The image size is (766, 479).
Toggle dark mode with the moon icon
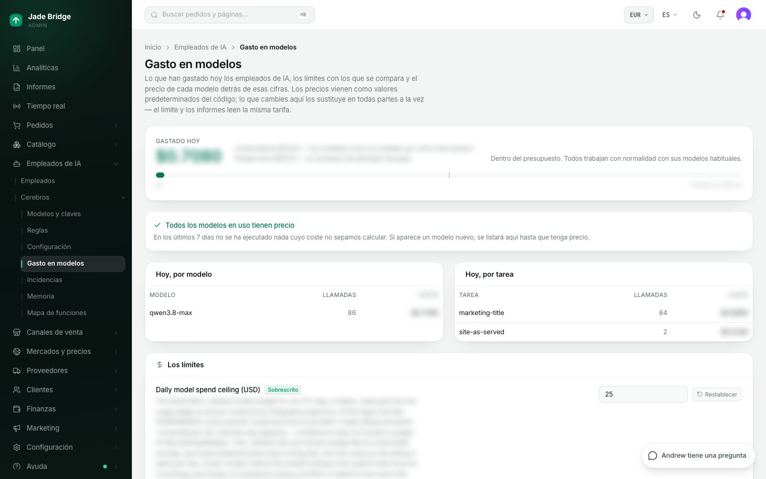pyautogui.click(x=697, y=15)
